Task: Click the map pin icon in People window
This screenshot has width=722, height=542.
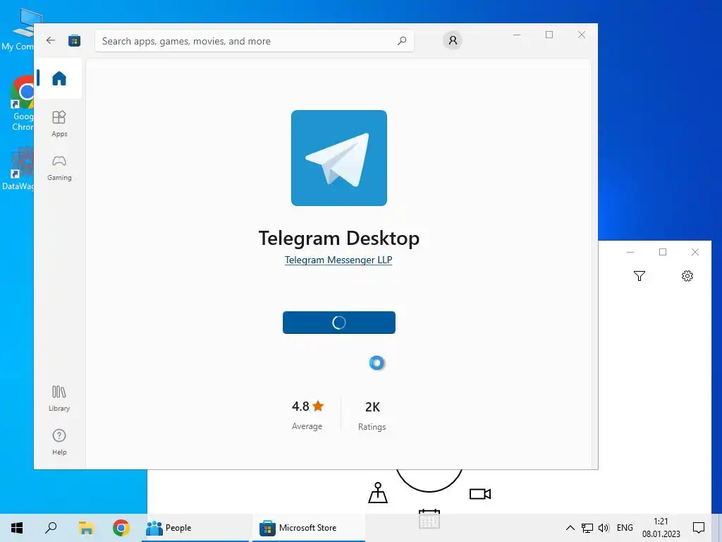Action: tap(378, 493)
